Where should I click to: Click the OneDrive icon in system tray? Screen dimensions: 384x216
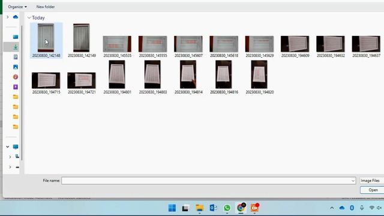pos(342,208)
